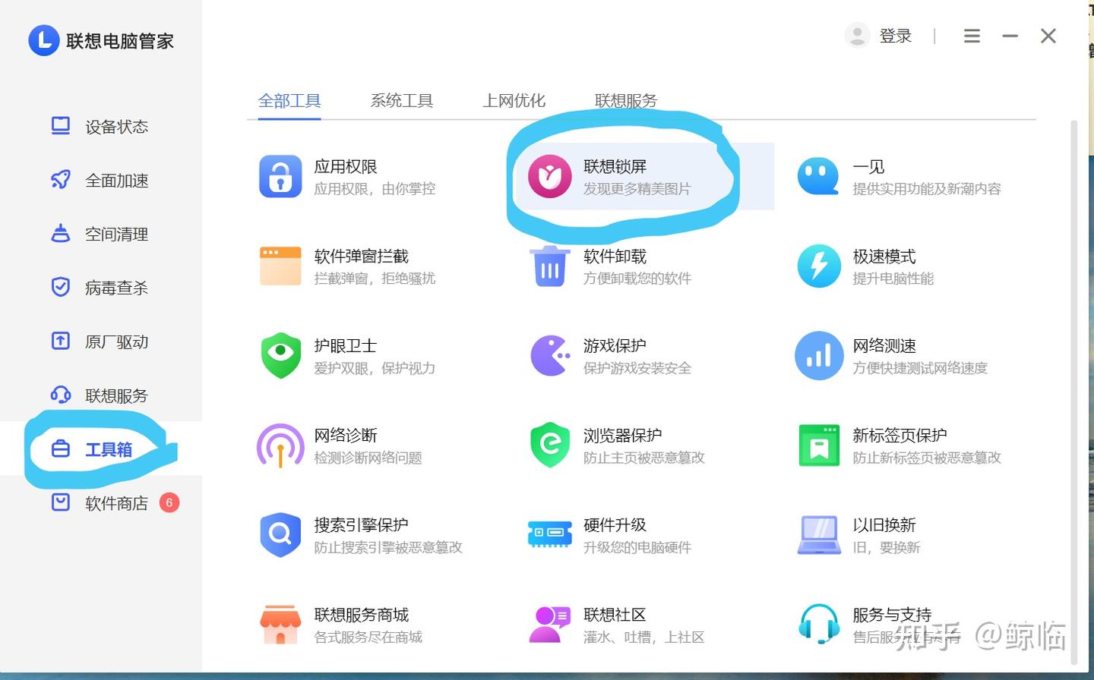The width and height of the screenshot is (1094, 680).
Task: Click the 爱护双眼，保护视力 description text
Action: pyautogui.click(x=375, y=368)
